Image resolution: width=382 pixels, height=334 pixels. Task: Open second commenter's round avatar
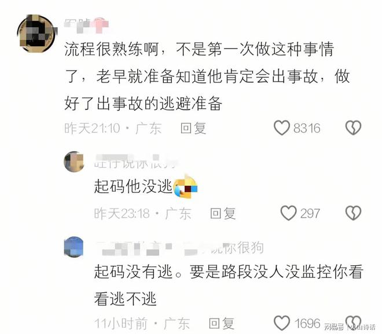pos(74,162)
